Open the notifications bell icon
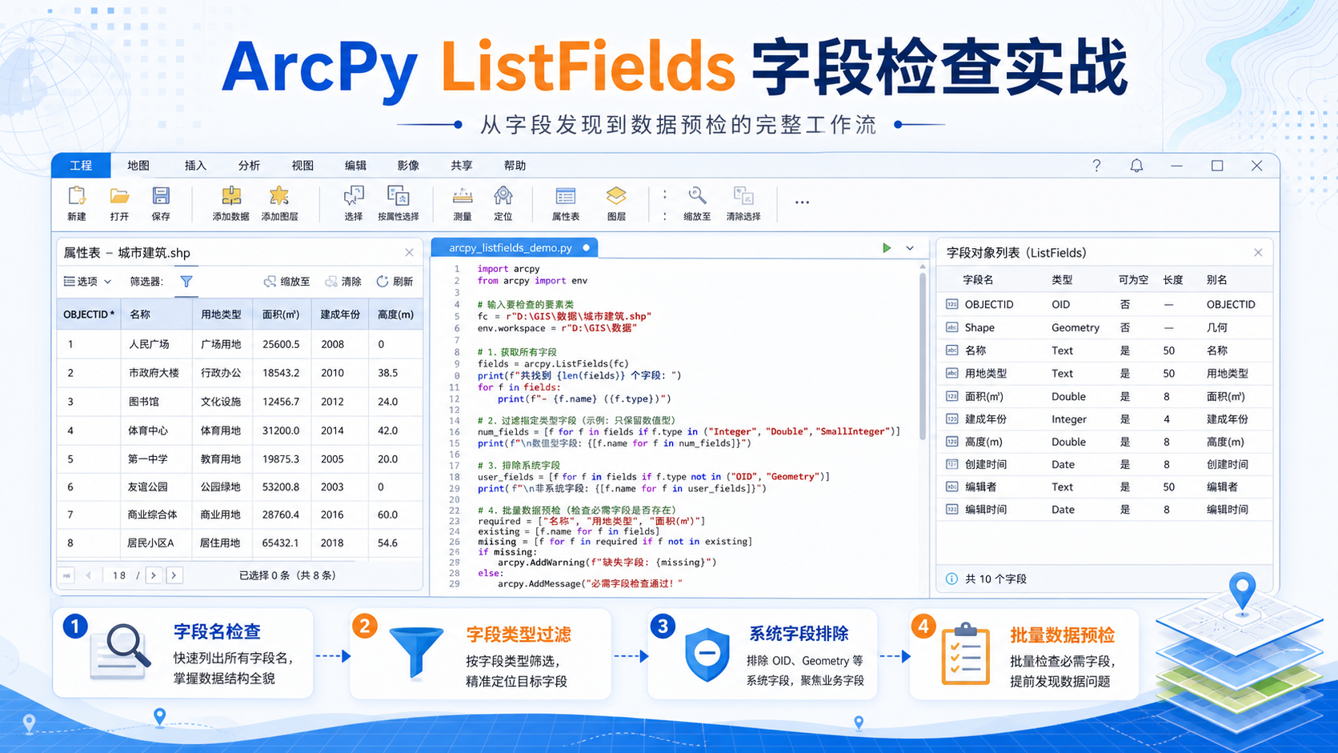Image resolution: width=1338 pixels, height=753 pixels. [x=1136, y=166]
